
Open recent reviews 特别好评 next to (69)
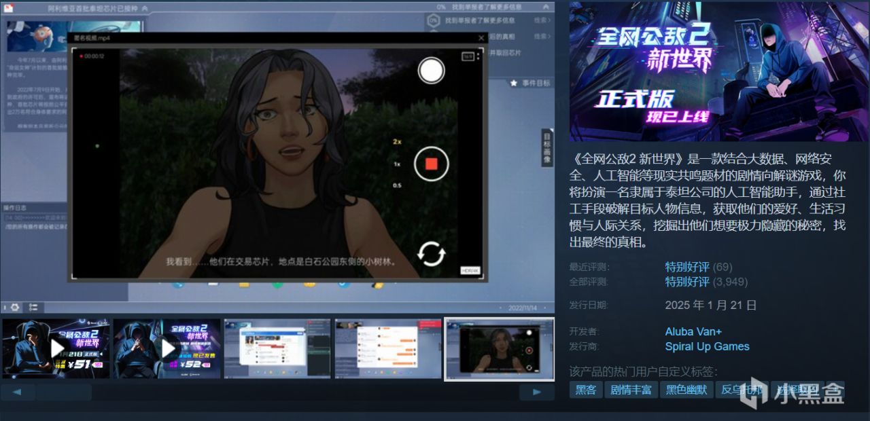[x=687, y=267]
